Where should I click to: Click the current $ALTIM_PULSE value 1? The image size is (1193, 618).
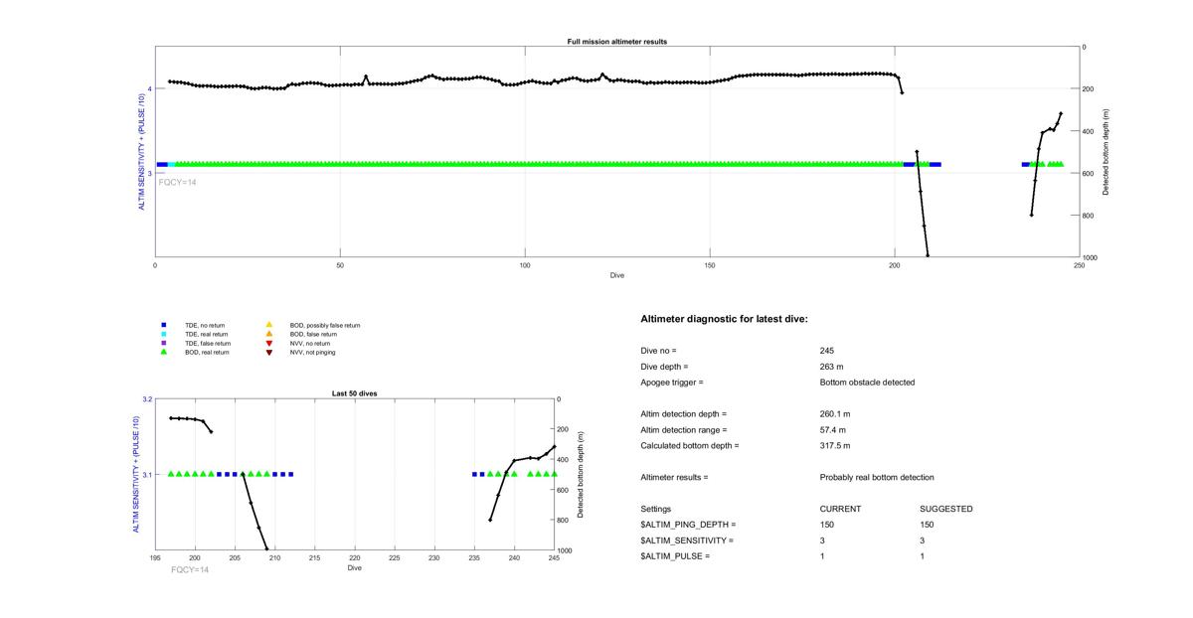click(x=823, y=556)
